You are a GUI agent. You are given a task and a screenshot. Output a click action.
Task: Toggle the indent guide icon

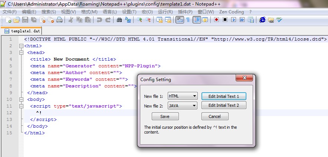click(x=197, y=20)
